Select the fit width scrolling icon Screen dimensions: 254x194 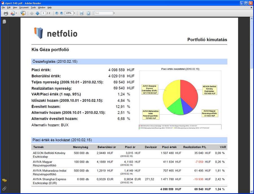coord(82,13)
